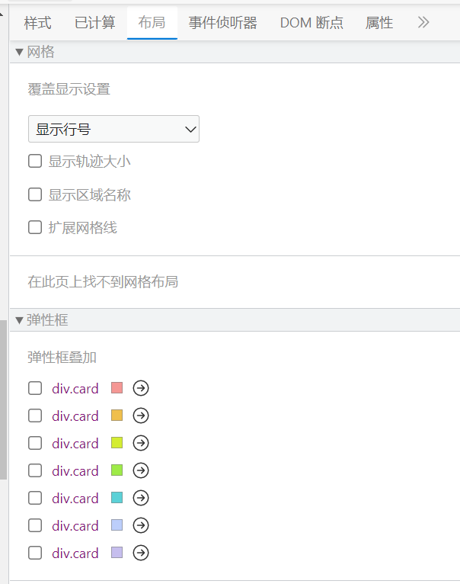Switch to the 样式 tab

pos(38,23)
